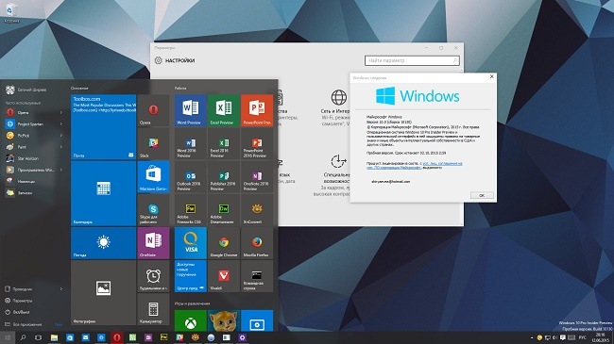Open the Mail tile showing Toolbox.com
This screenshot has width=614, height=344.
pos(103,126)
